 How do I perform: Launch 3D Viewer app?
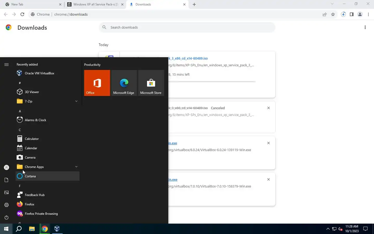[x=48, y=92]
